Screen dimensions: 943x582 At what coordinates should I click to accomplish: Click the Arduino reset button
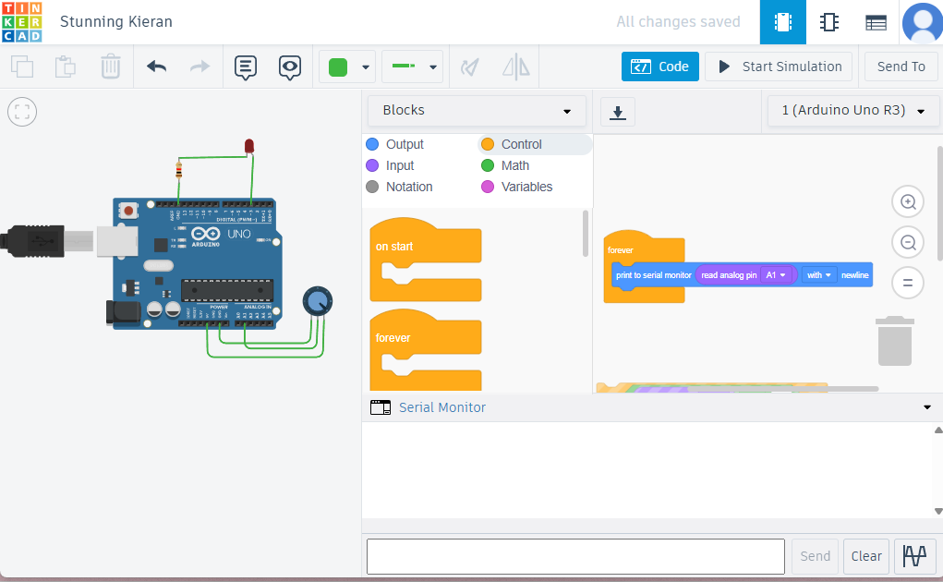tap(128, 211)
